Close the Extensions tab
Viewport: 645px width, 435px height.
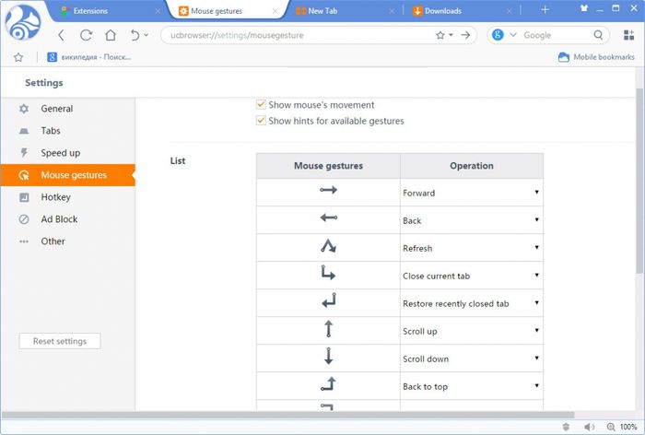pos(158,12)
